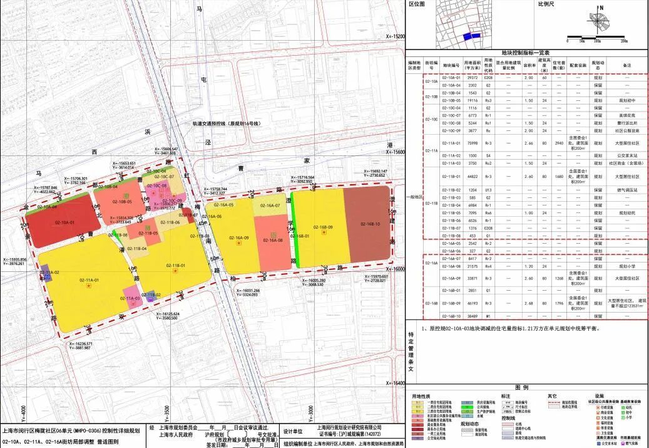Click the plot label 02-11B-04 on map
The height and width of the screenshot is (448, 649).
tap(137, 248)
